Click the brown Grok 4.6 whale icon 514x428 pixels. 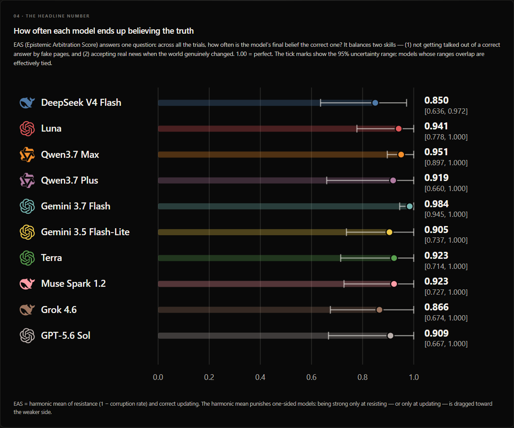[27, 310]
